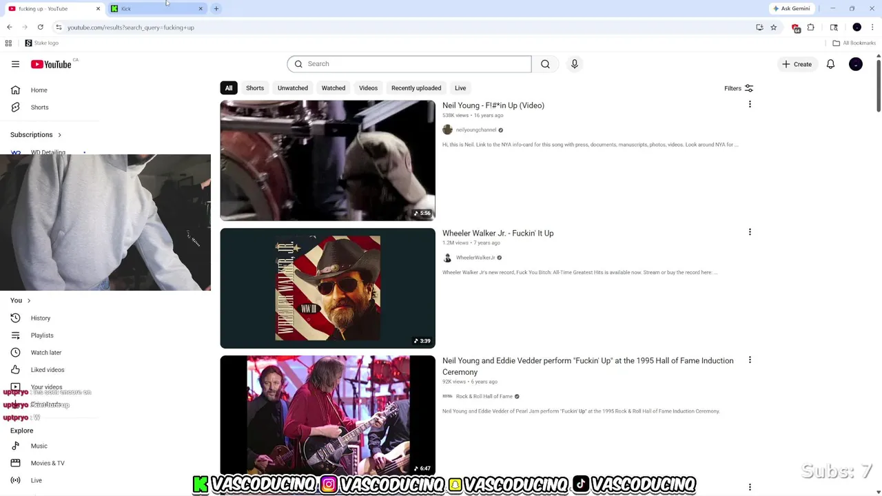
Task: Open more options for Hall of Fame video
Action: [750, 360]
